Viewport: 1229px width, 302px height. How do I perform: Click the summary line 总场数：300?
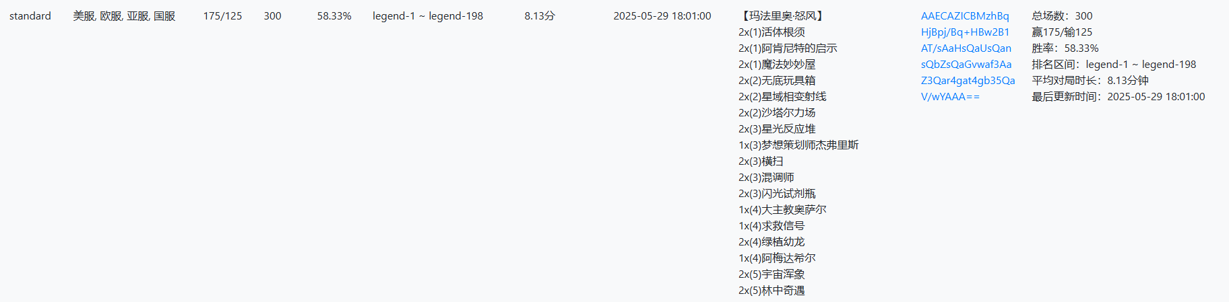point(1062,16)
